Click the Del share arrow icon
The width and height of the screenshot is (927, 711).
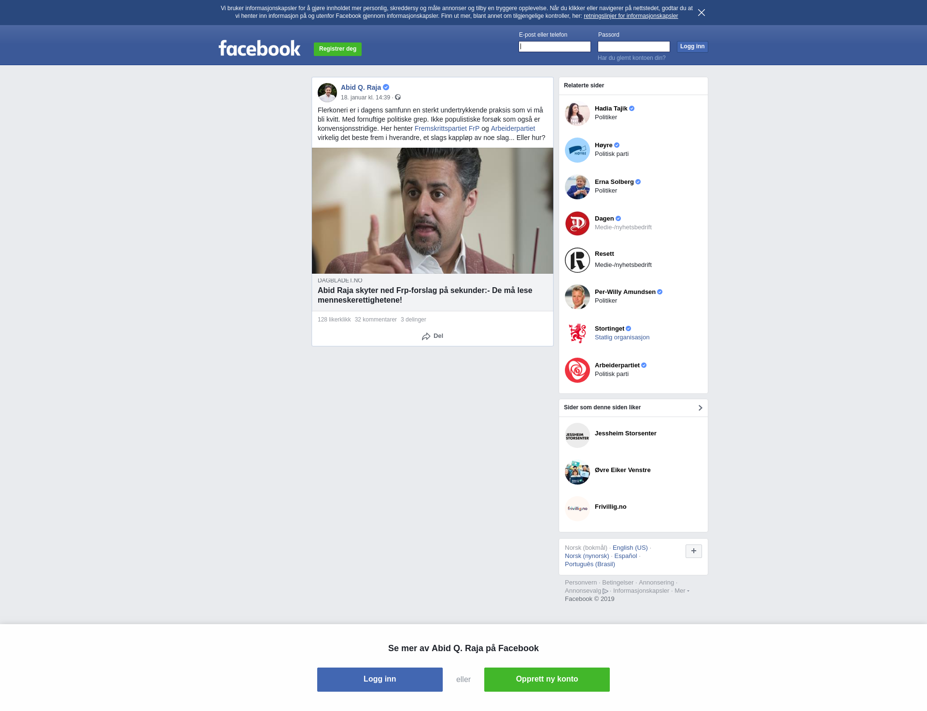(x=426, y=336)
